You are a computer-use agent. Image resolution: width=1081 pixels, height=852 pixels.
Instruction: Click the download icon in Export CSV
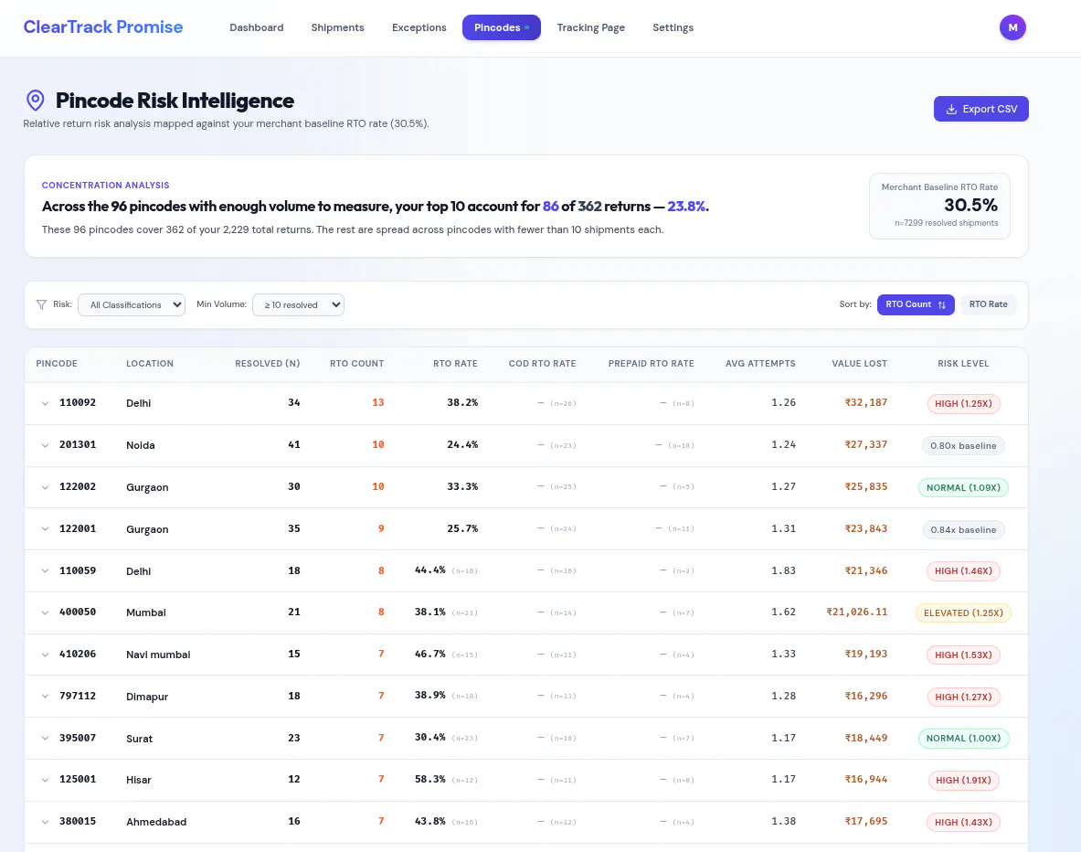[950, 109]
